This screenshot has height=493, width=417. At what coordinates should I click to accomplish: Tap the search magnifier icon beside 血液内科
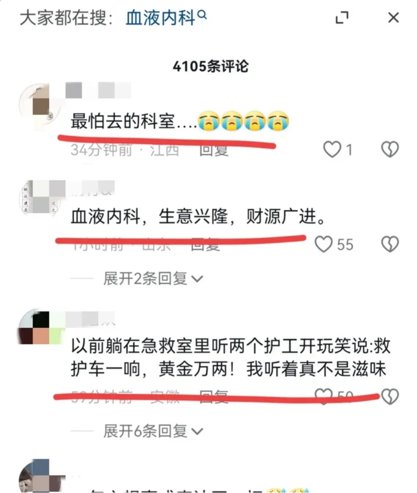203,14
